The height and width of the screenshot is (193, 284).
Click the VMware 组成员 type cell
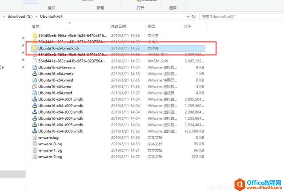[161, 93]
